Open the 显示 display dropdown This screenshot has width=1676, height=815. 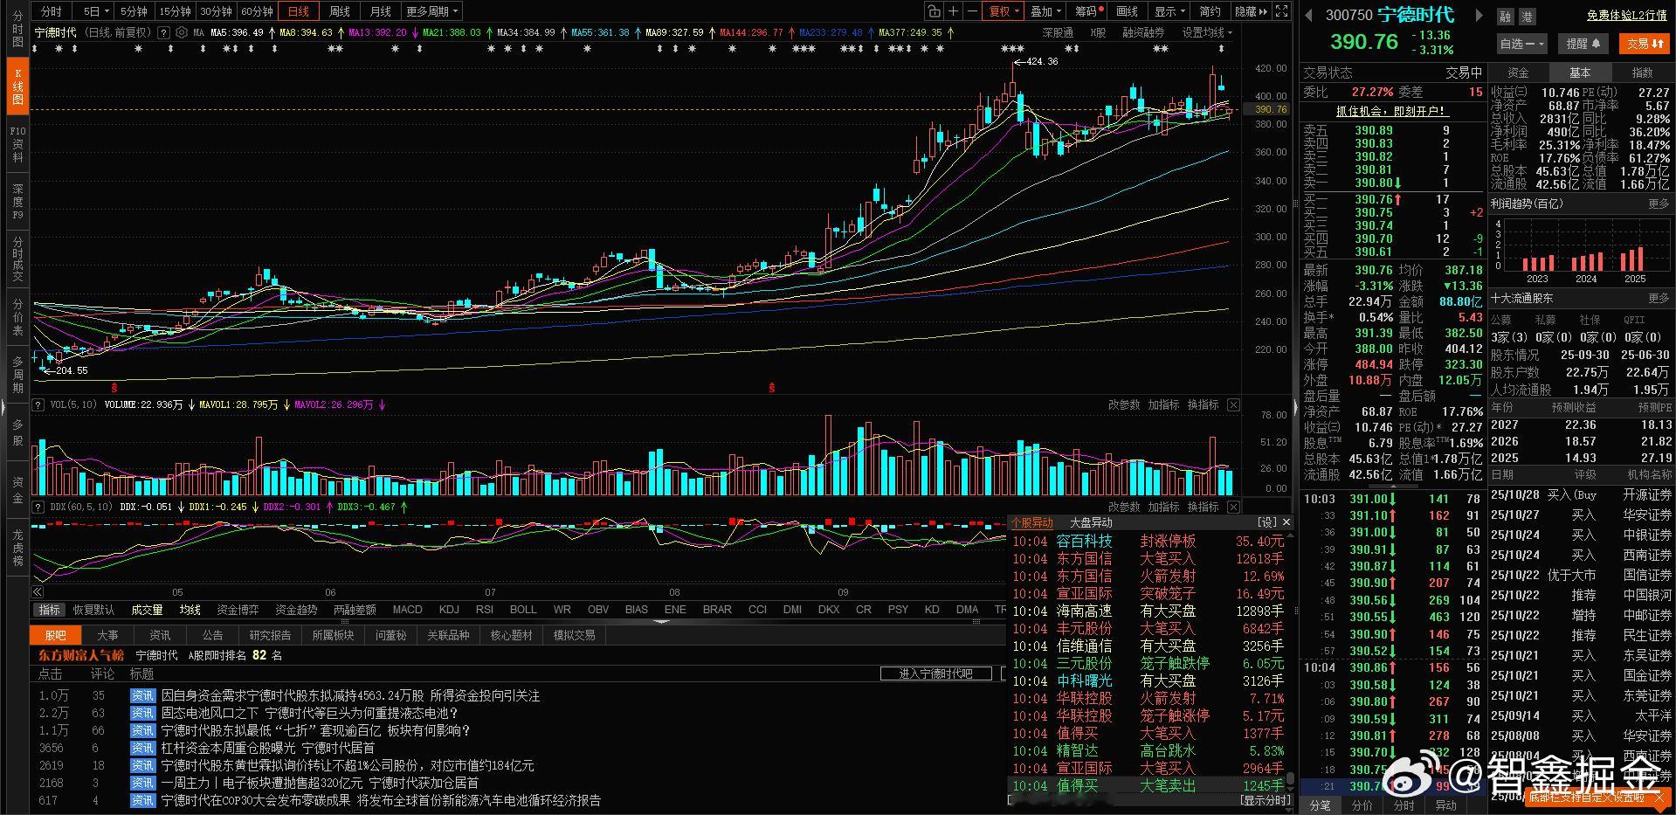[1169, 11]
